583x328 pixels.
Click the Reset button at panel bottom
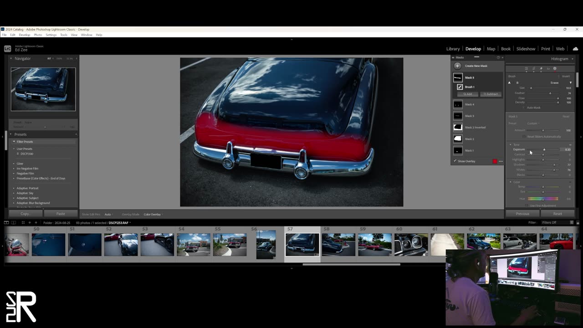pyautogui.click(x=557, y=214)
